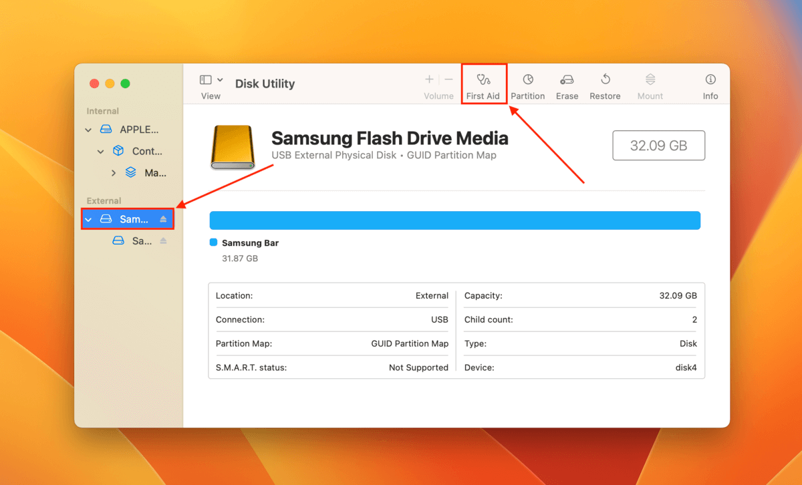Click the Location: External row
Screen dimensions: 802x485
click(332, 295)
